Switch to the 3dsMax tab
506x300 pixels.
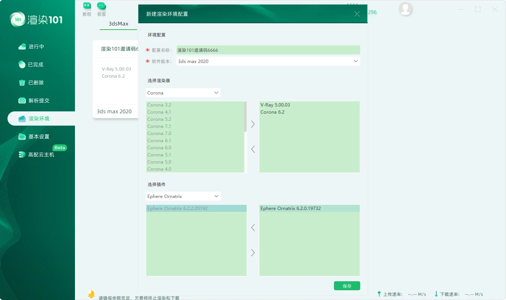pyautogui.click(x=118, y=24)
